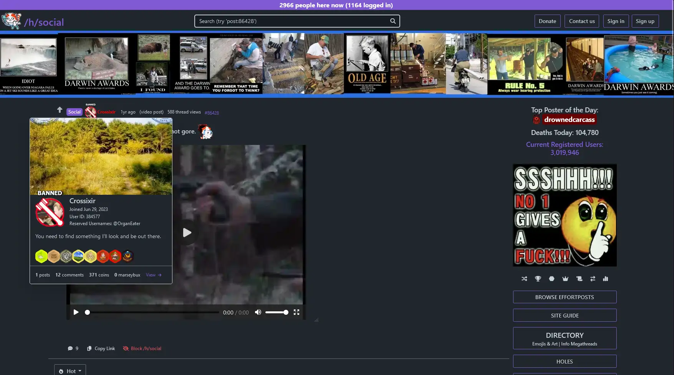This screenshot has width=674, height=375.
Task: Click the site mascot logo icon
Action: click(x=11, y=21)
